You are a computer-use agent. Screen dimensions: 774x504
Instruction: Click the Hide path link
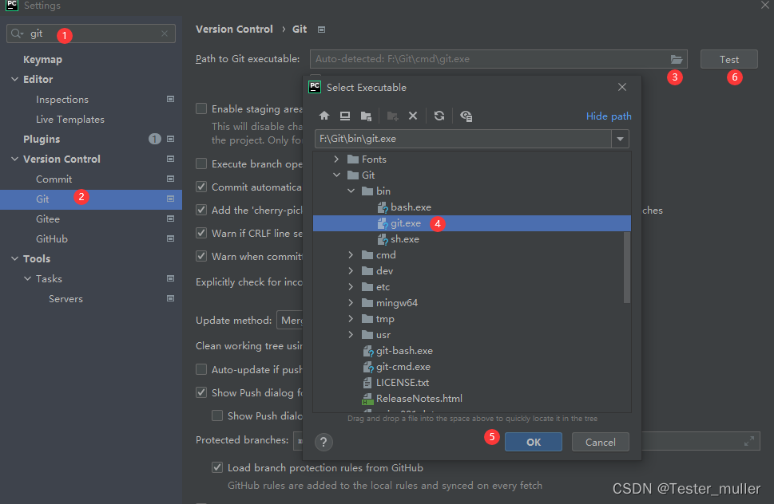click(609, 116)
